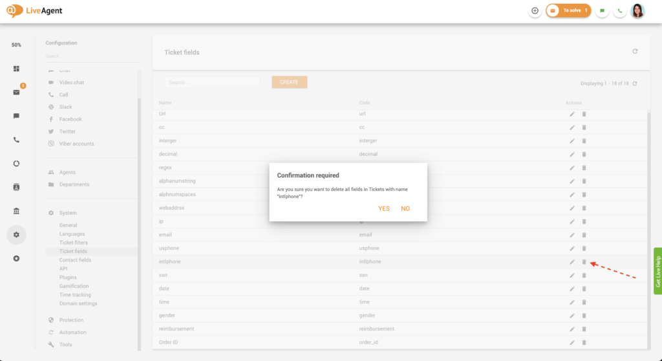This screenshot has width=662, height=361.
Task: Open tickets mail icon in left sidebar
Action: tap(16, 93)
